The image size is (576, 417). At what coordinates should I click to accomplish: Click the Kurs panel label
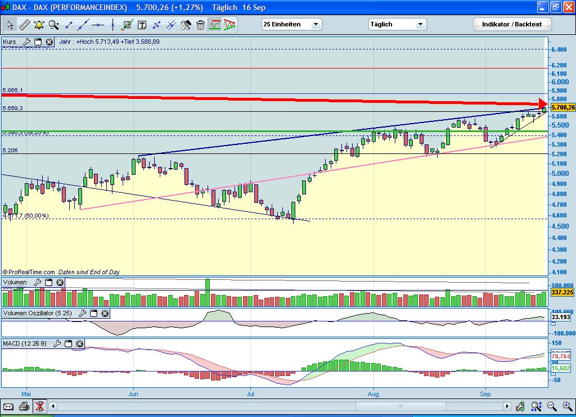(x=10, y=42)
